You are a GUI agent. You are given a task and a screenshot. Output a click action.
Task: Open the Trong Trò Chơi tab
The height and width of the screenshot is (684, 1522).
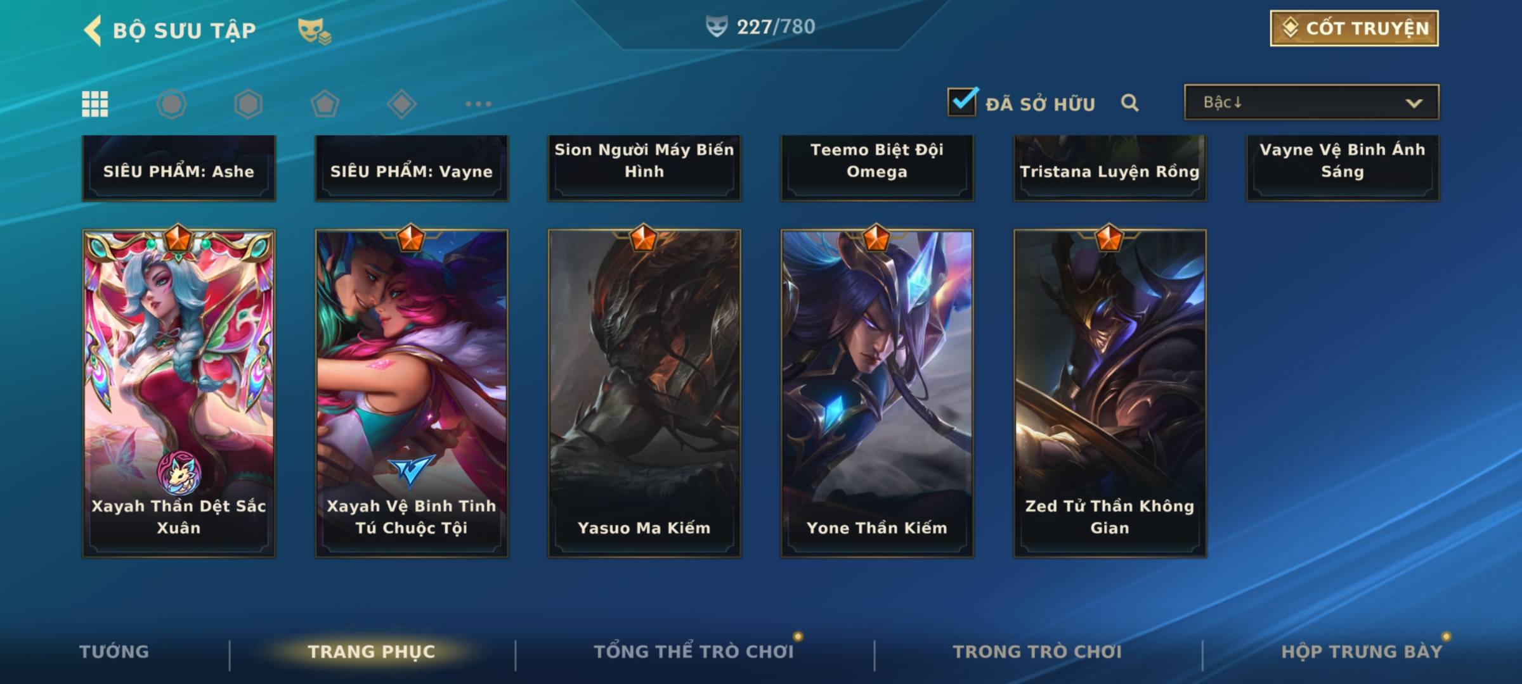coord(1037,652)
